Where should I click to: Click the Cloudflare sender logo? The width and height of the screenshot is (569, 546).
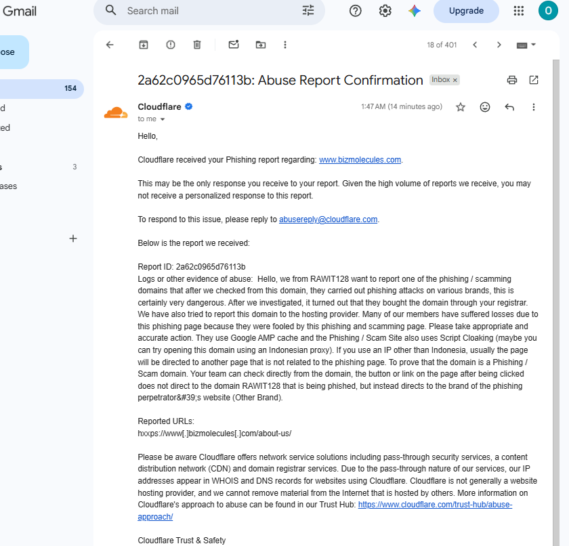click(x=116, y=113)
